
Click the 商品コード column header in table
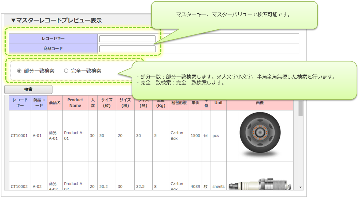tap(39, 103)
